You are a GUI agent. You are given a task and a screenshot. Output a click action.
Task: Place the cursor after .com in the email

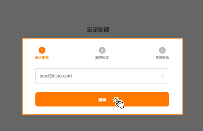click(x=72, y=76)
